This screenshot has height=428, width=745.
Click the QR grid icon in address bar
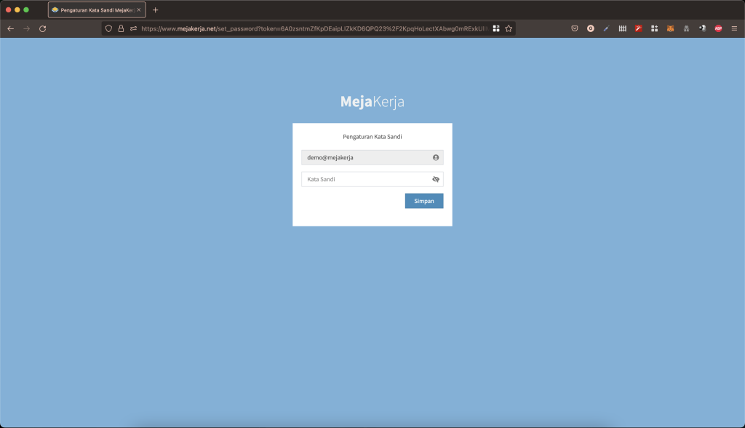tap(496, 28)
